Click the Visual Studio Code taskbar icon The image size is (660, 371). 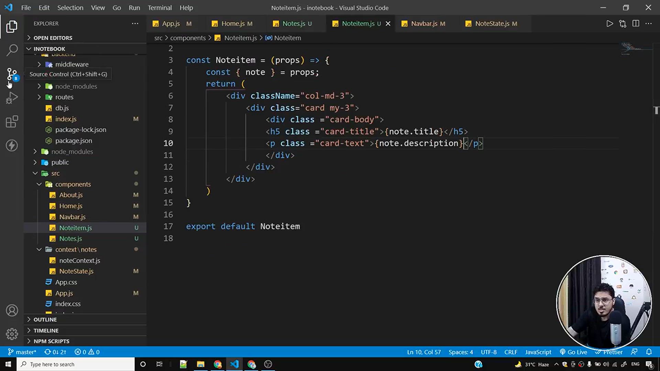(234, 364)
